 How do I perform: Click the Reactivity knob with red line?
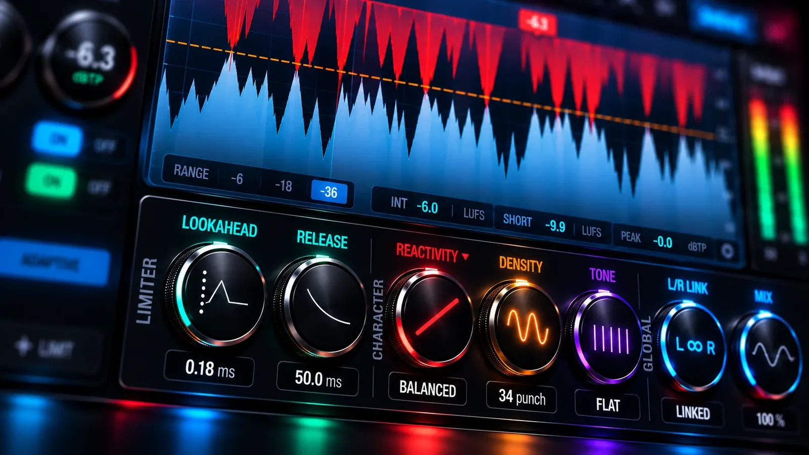[x=431, y=318]
